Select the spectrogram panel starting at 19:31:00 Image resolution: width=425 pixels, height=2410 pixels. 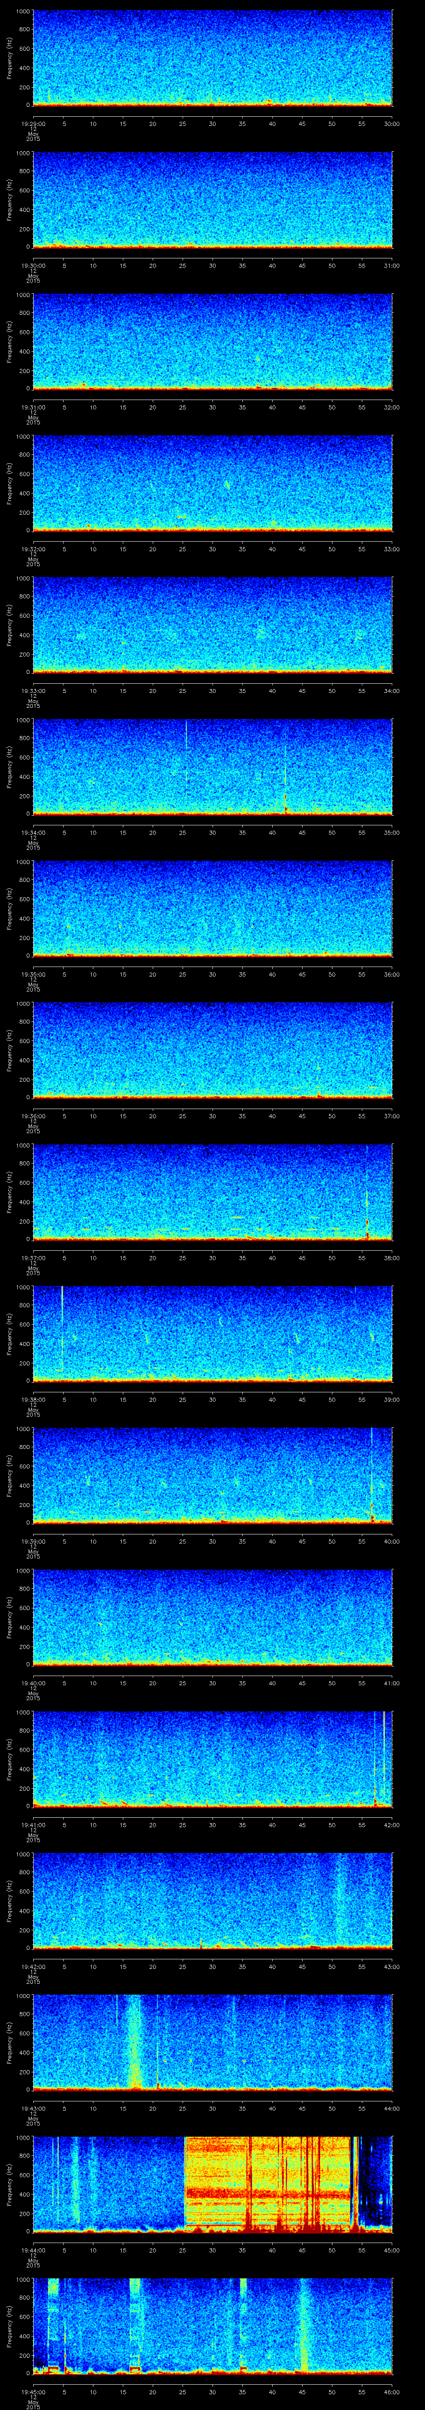click(x=212, y=341)
